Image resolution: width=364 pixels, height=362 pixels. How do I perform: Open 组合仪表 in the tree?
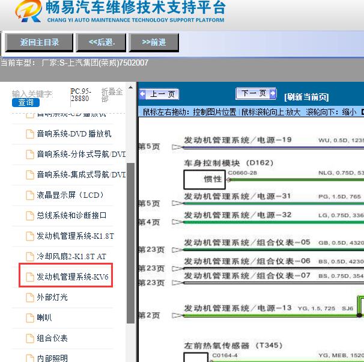tap(52, 338)
